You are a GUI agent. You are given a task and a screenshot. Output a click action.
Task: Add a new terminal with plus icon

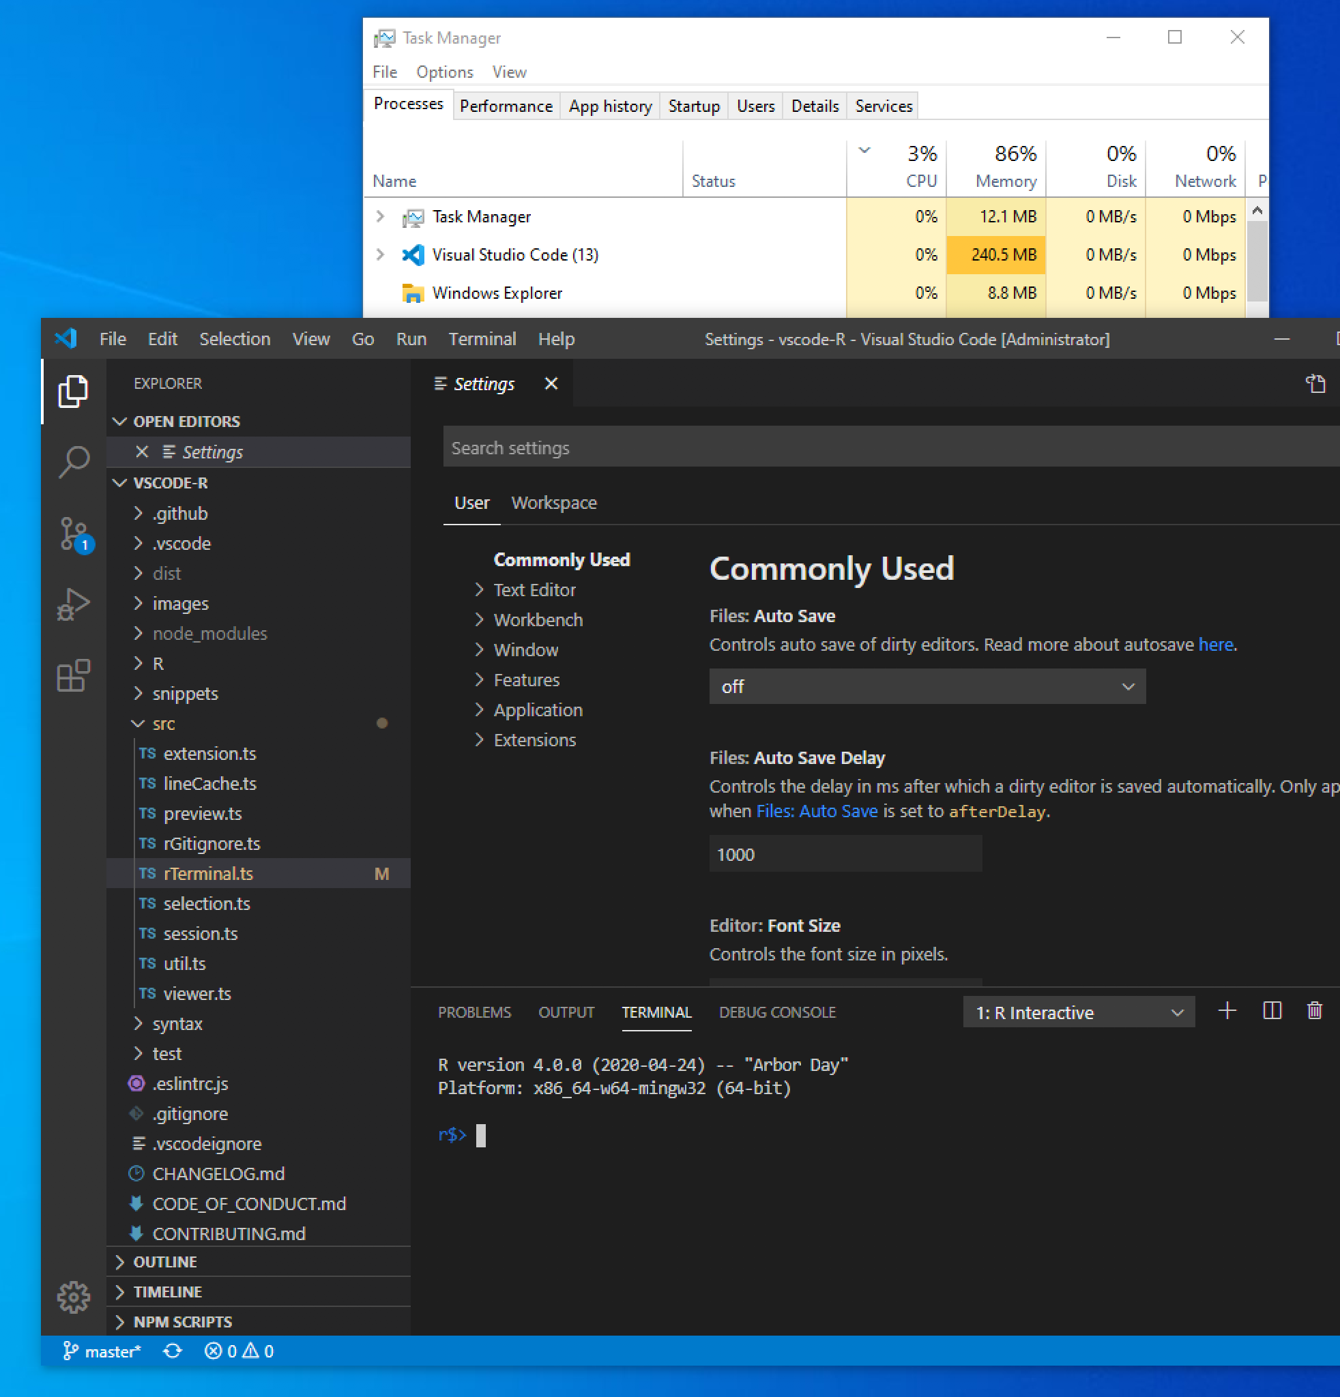pos(1227,1011)
